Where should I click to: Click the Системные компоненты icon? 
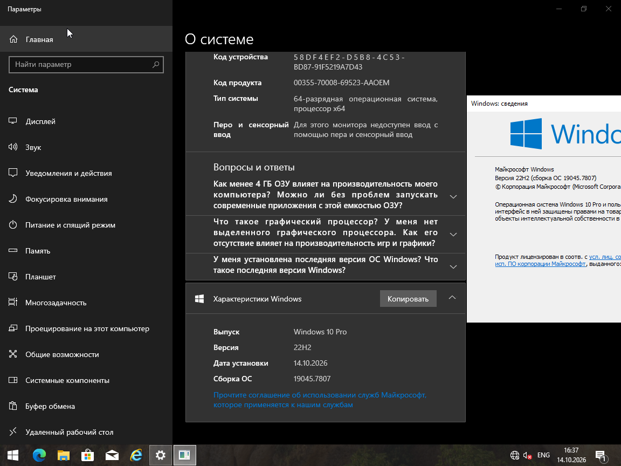(x=13, y=380)
